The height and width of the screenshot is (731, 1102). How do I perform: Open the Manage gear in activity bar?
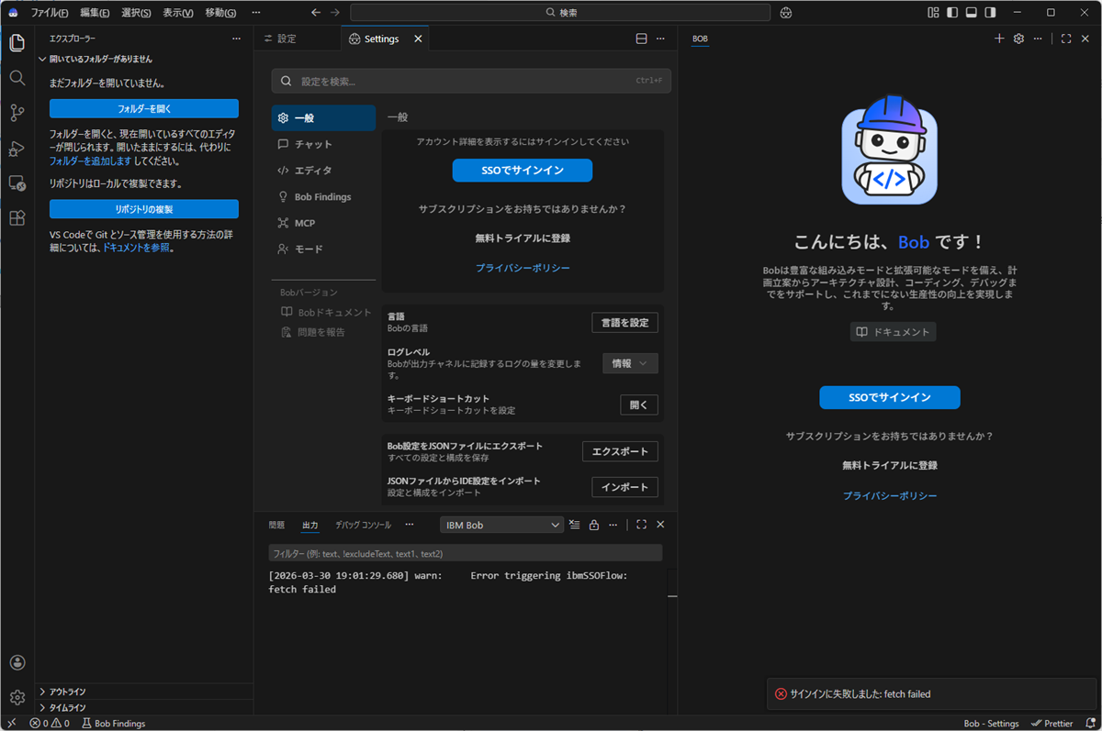17,698
